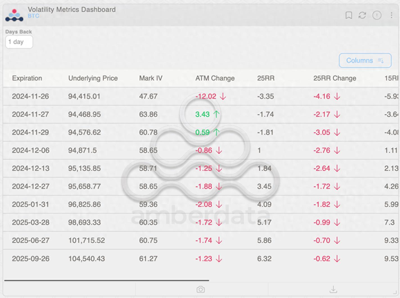Click underlying price 94,468.95

coord(84,114)
